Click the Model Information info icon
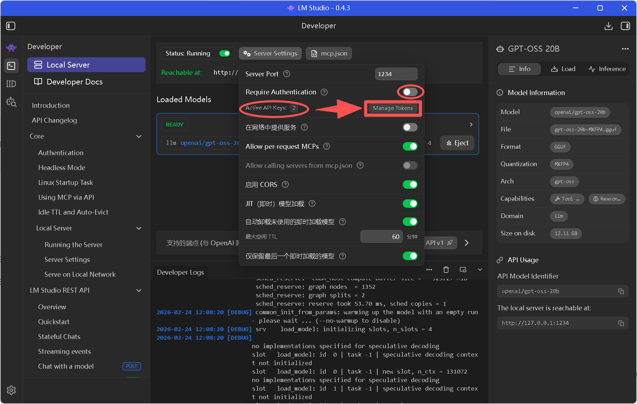 tap(500, 93)
